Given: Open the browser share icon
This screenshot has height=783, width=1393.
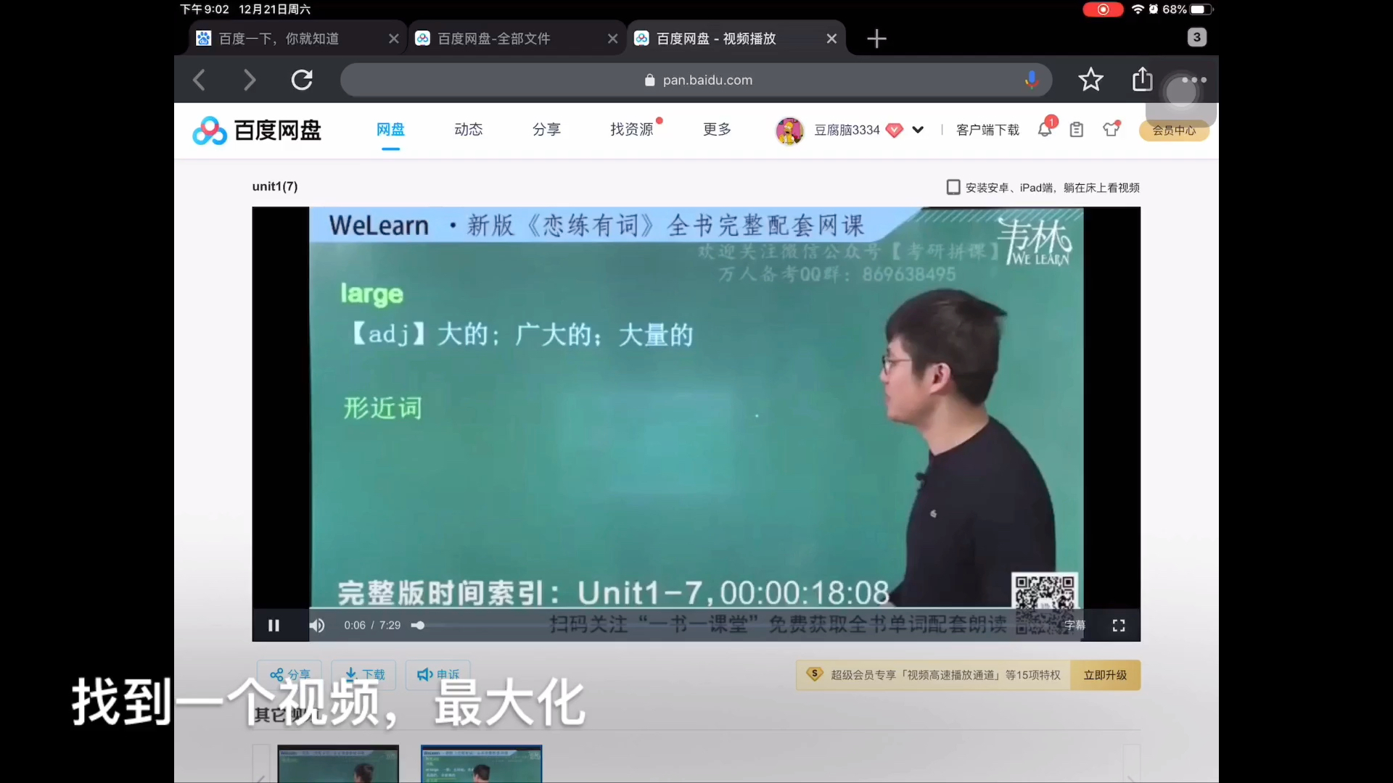Looking at the screenshot, I should (x=1143, y=79).
